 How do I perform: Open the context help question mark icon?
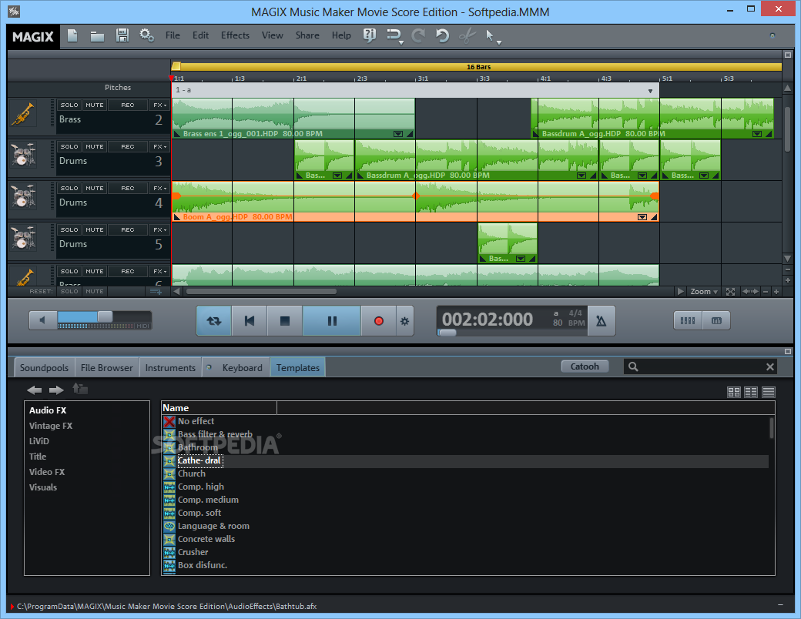[x=370, y=35]
